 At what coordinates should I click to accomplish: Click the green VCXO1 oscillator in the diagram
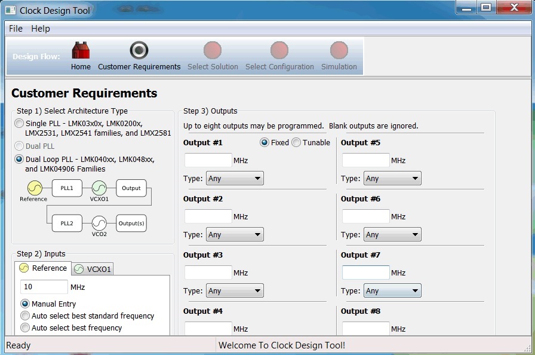pos(99,188)
